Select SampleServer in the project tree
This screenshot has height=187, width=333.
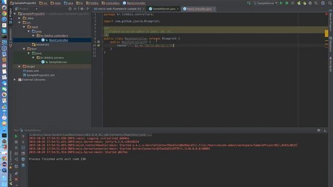point(52,62)
